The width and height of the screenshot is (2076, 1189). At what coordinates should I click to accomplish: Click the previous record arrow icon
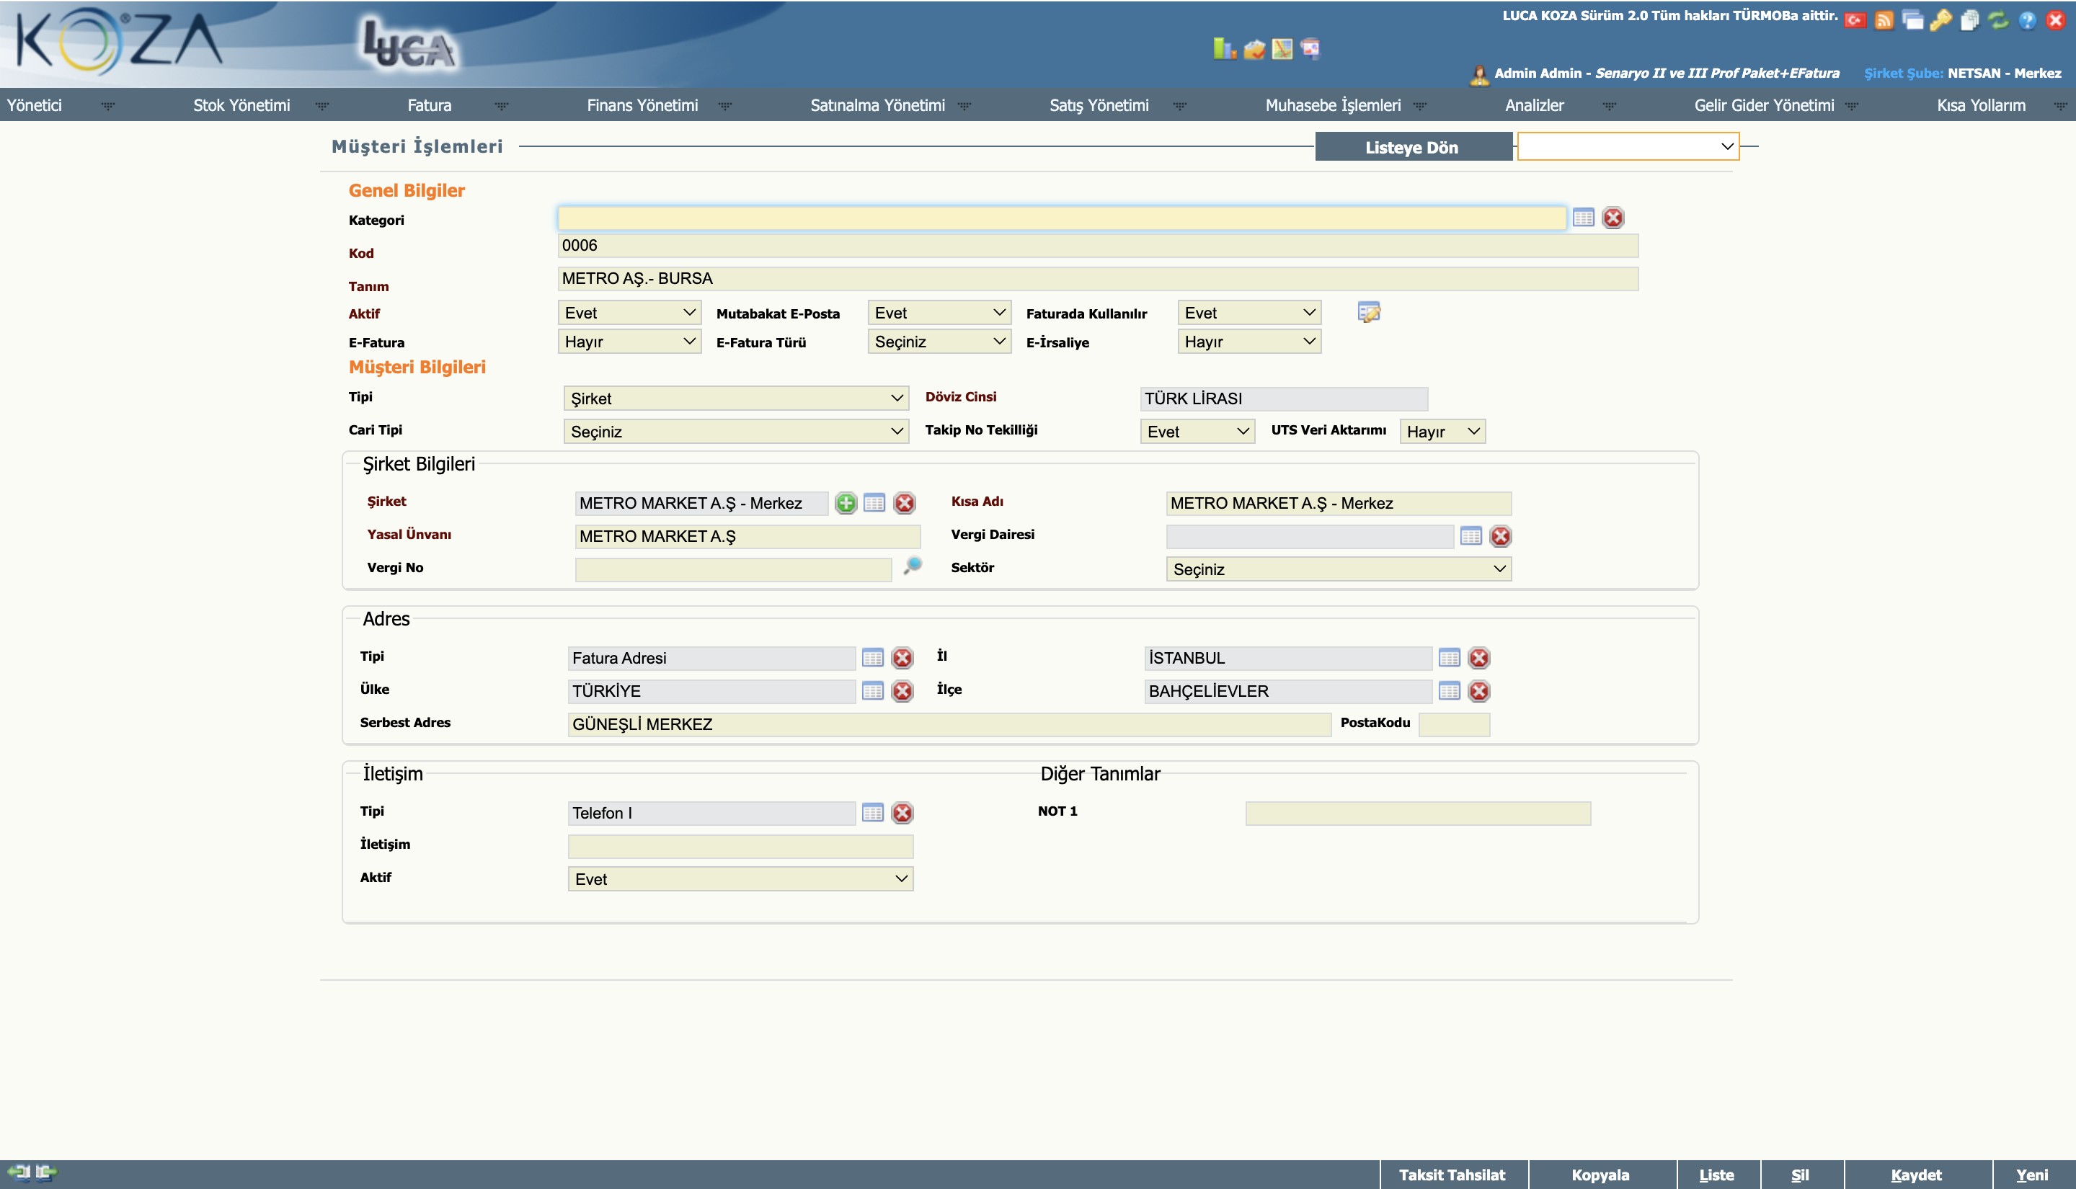18,1173
